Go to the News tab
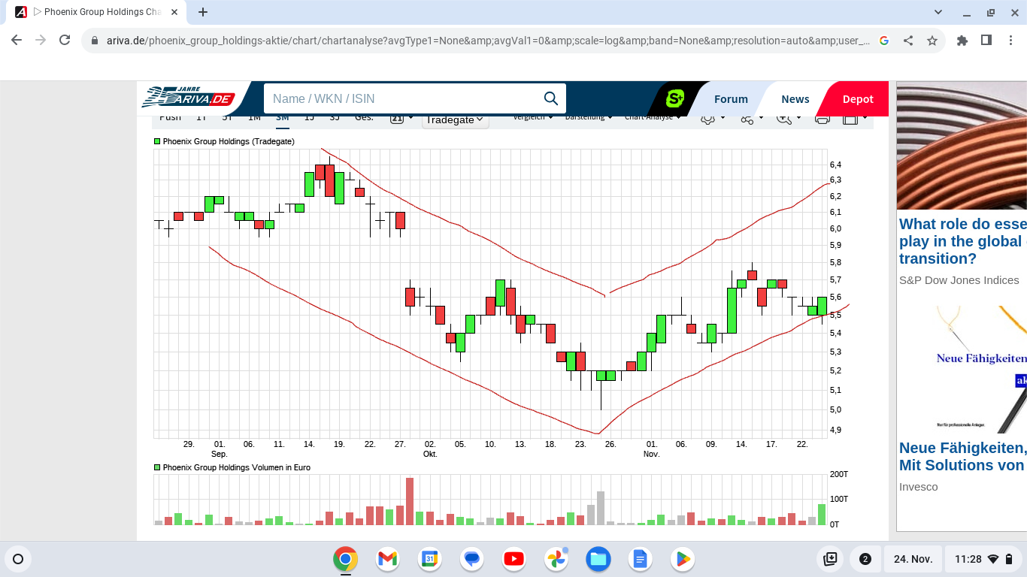The height and width of the screenshot is (577, 1027). click(795, 99)
